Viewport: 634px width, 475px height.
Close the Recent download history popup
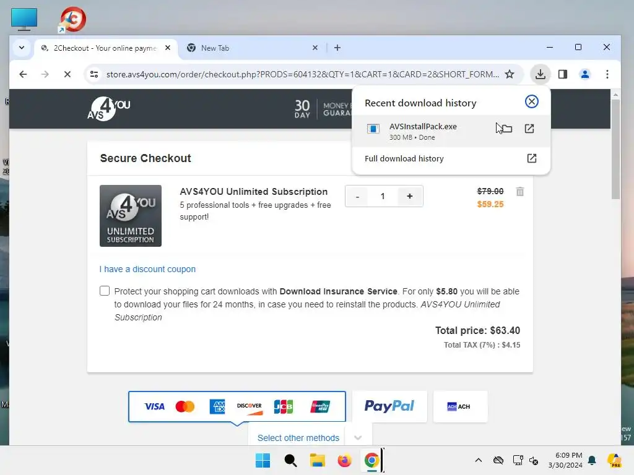(x=531, y=101)
